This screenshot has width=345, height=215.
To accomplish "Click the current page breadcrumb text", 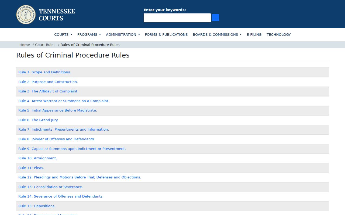I will point(90,45).
